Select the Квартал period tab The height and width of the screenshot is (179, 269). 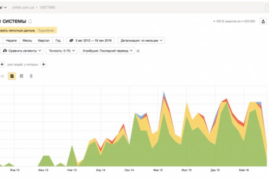point(44,41)
